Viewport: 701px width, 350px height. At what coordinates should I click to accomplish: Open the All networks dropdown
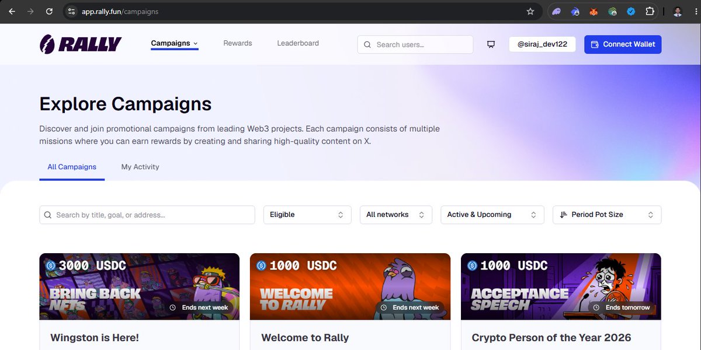[x=396, y=215]
